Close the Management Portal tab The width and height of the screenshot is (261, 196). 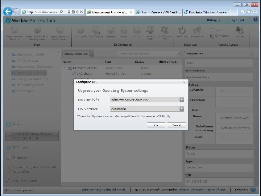[x=131, y=12]
